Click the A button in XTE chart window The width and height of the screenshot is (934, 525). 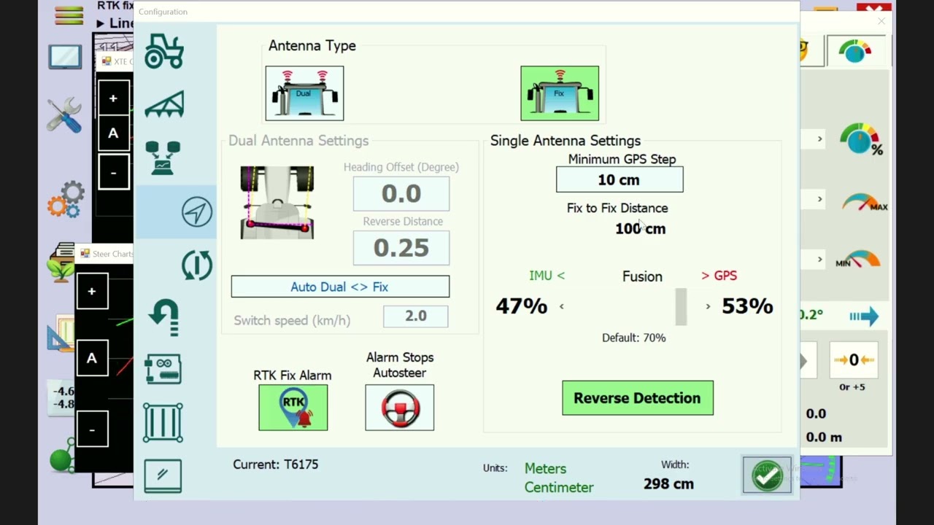tap(113, 133)
